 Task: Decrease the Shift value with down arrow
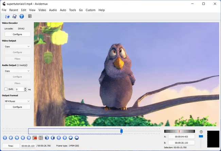(x=26, y=90)
